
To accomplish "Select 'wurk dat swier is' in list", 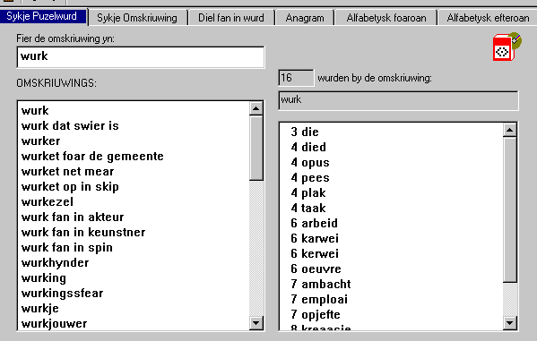I will tap(70, 126).
